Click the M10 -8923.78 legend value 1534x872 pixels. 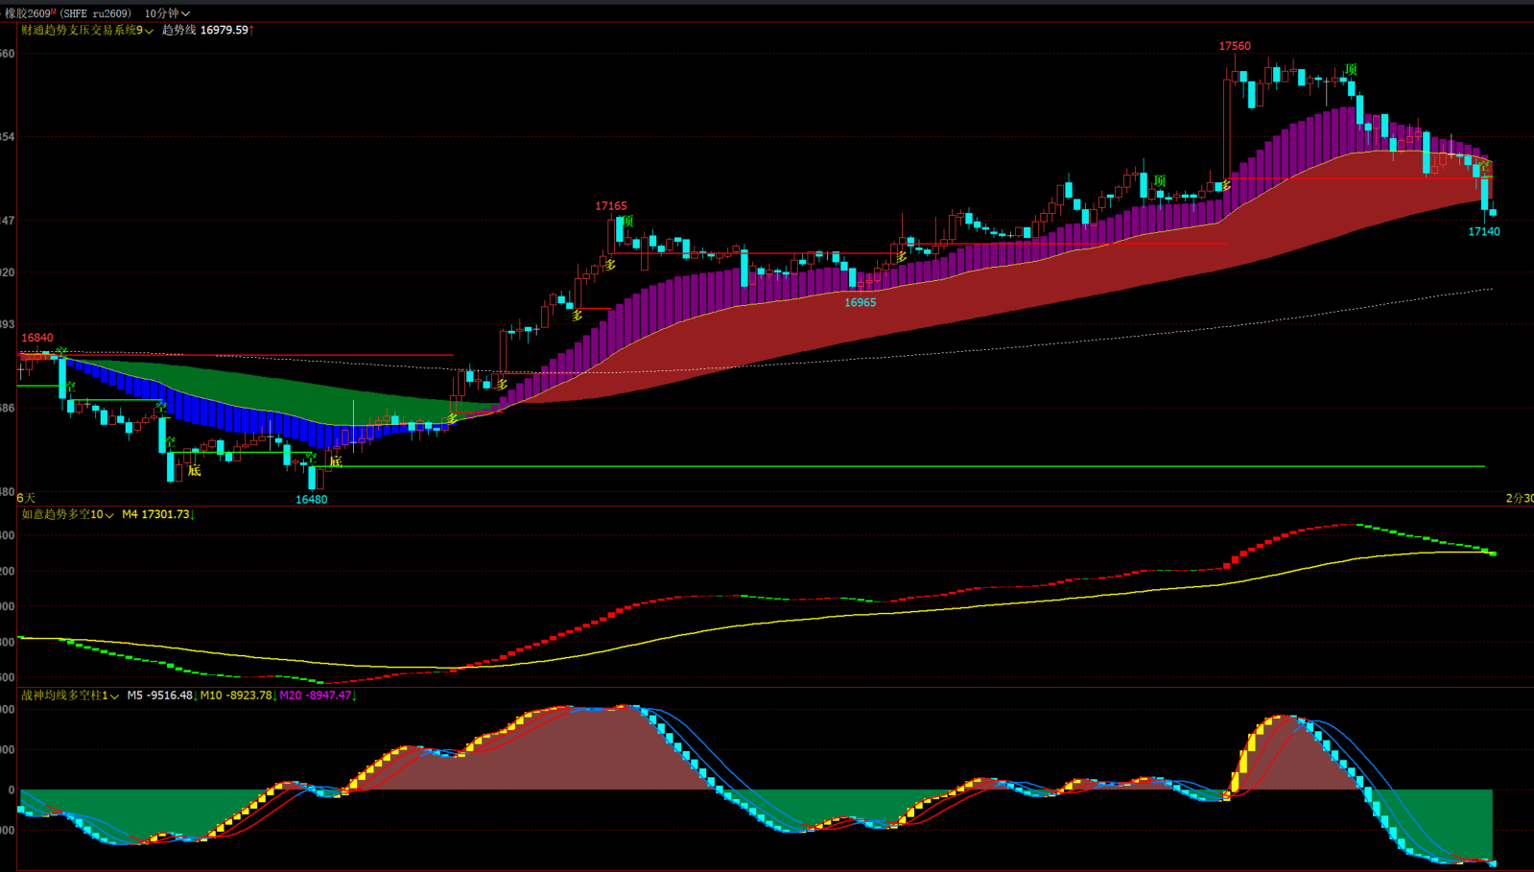tap(236, 695)
